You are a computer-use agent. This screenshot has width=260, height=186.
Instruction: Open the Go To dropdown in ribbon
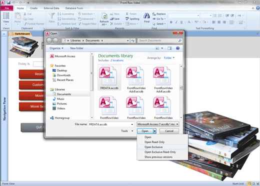tap(159, 19)
